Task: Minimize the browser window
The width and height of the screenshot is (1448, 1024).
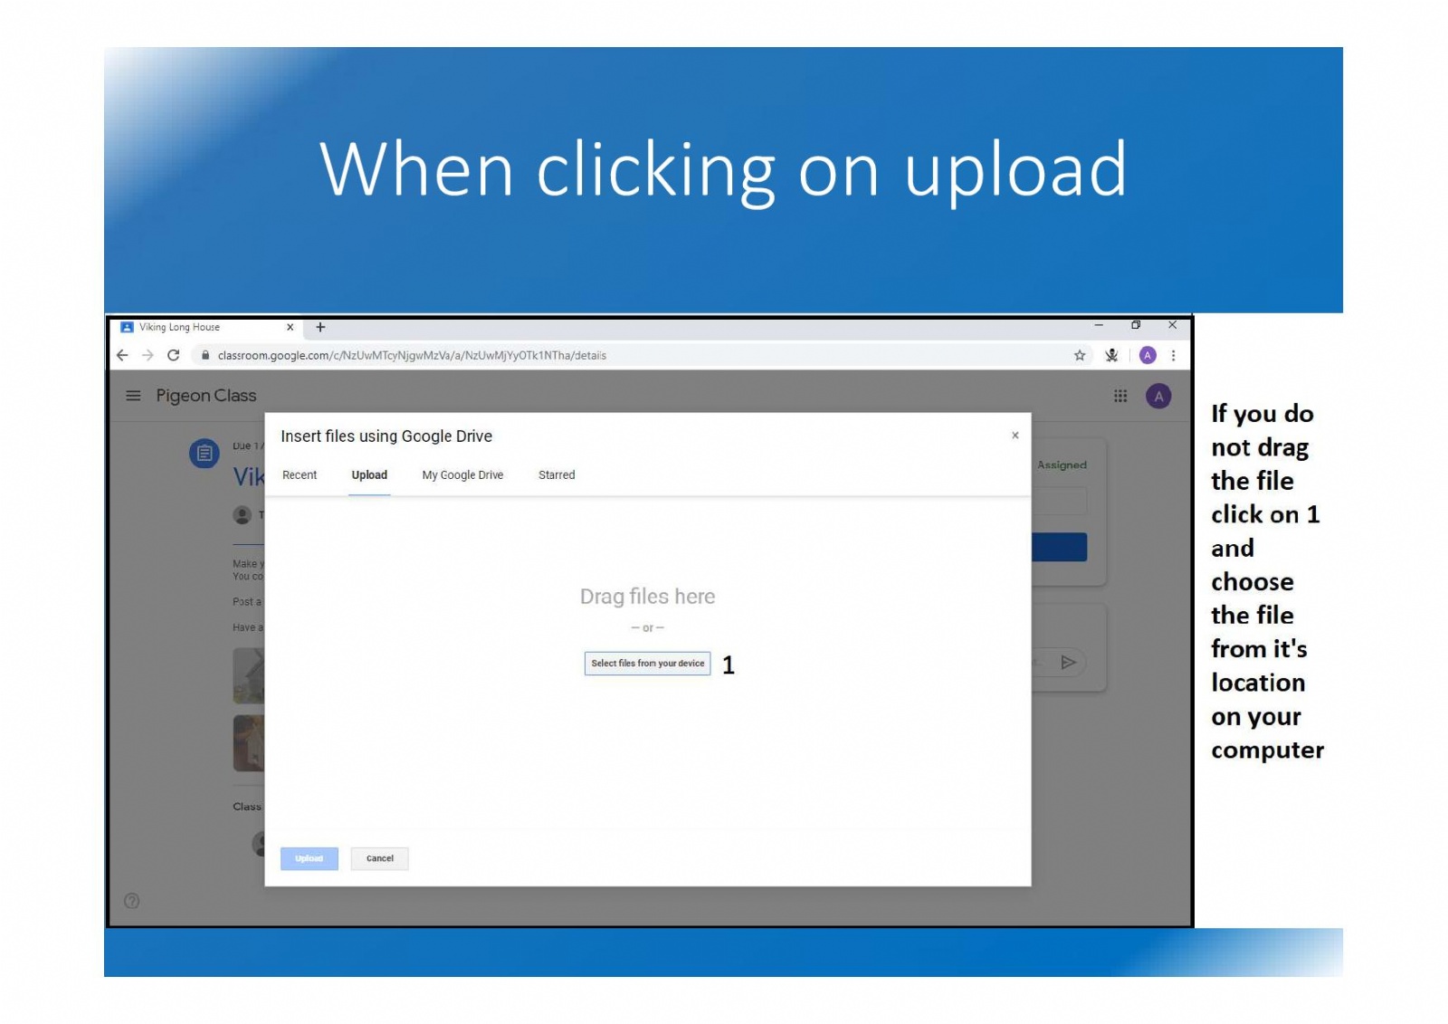Action: 1099,325
